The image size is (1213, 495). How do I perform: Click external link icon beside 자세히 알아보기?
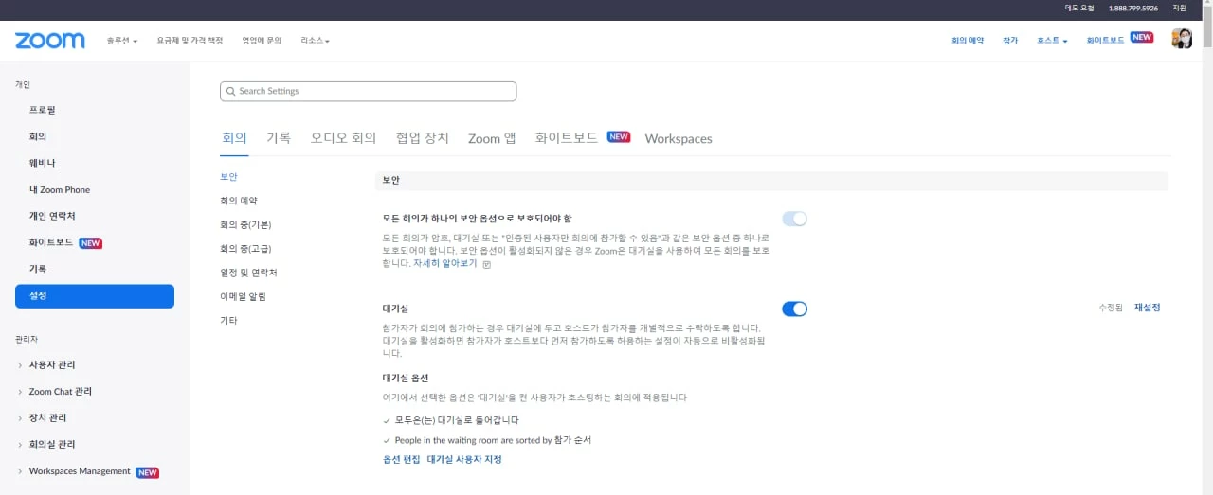(487, 265)
